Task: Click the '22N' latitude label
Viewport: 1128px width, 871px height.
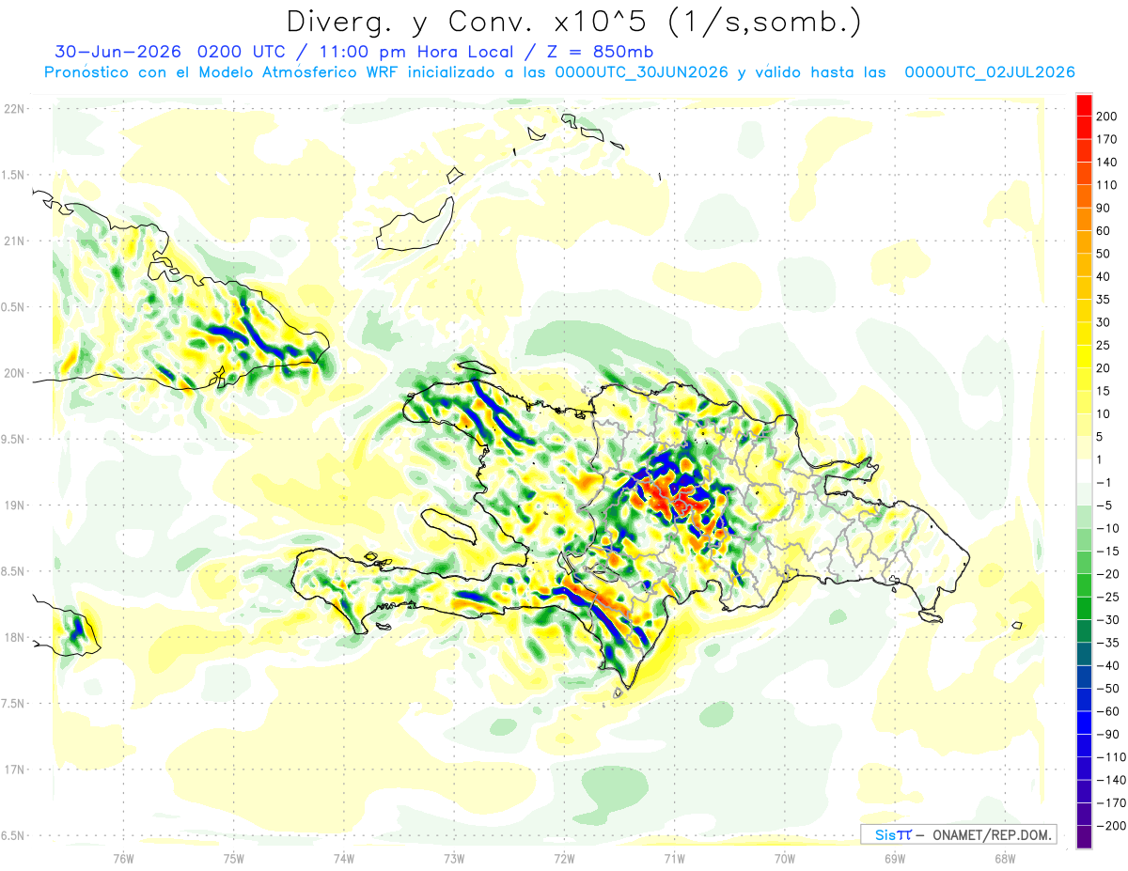Action: coord(14,109)
